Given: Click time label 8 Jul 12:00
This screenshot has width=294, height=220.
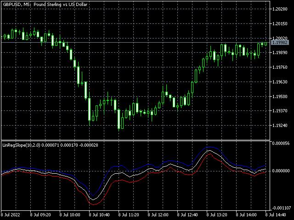Looking at the screenshot, I should pyautogui.click(x=158, y=214).
